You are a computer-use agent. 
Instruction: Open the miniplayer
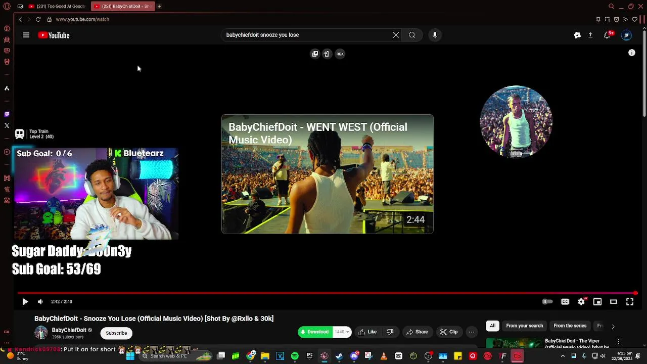coord(597,302)
